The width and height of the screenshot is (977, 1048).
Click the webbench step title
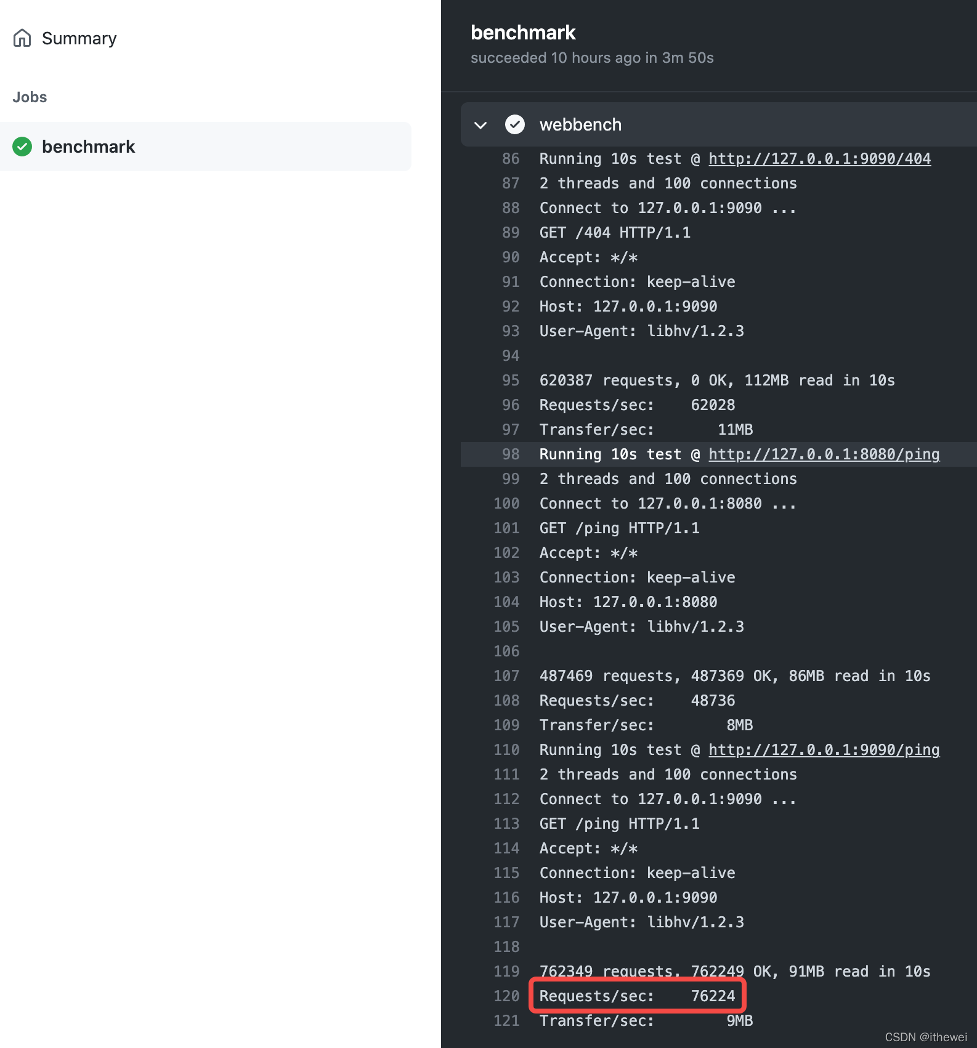(x=580, y=124)
